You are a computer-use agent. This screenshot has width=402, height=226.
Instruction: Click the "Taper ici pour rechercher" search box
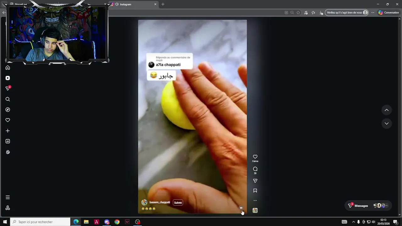[40, 222]
